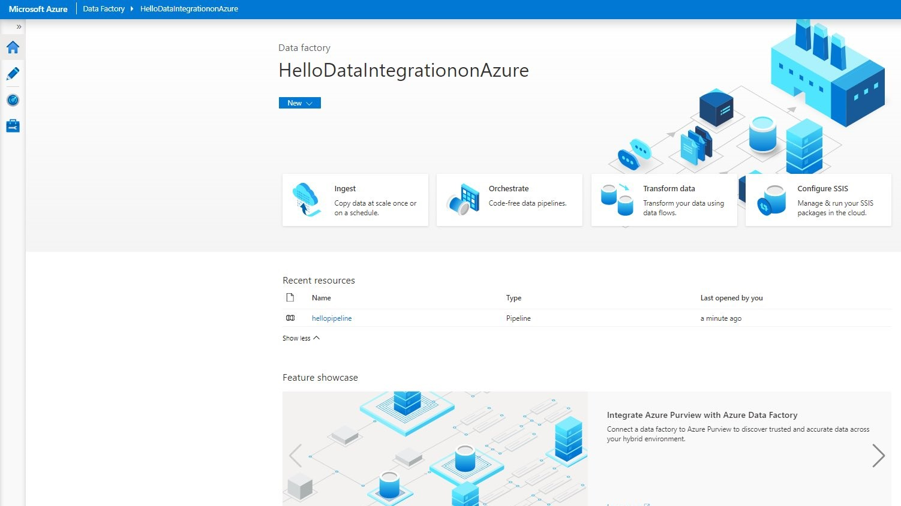This screenshot has width=901, height=506.
Task: Open the Configure SSIS card title
Action: 822,189
